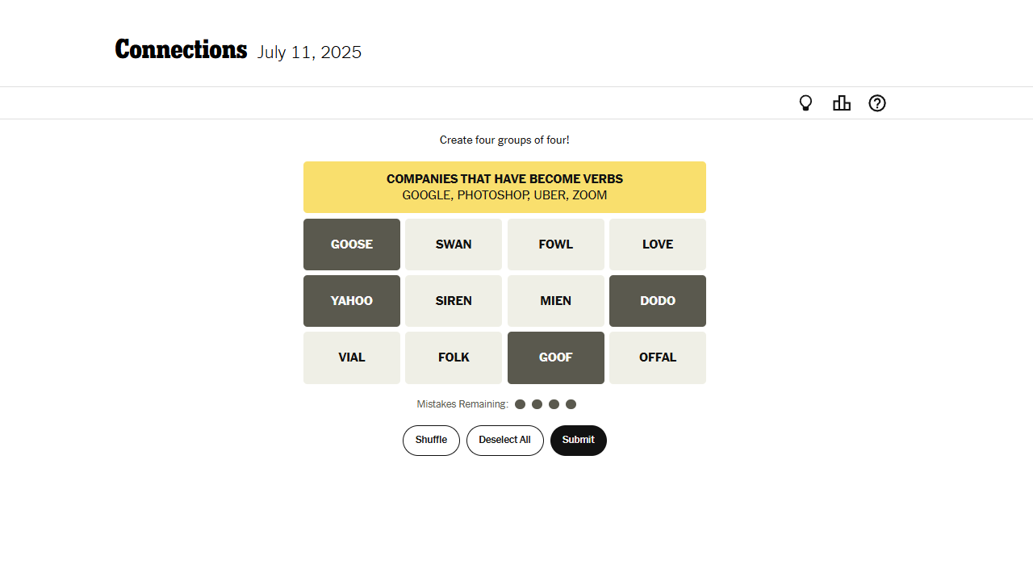Open the statistics bar chart icon
The height and width of the screenshot is (581, 1033).
[842, 103]
